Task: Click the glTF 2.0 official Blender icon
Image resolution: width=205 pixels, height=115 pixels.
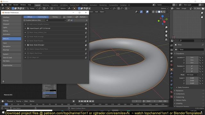Action: point(86,28)
